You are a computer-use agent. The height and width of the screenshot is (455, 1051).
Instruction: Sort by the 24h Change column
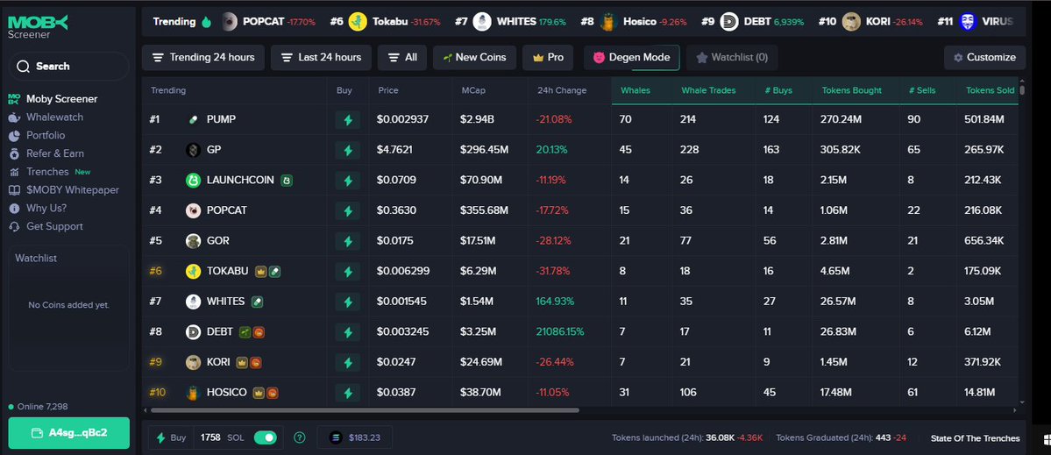[x=562, y=90]
